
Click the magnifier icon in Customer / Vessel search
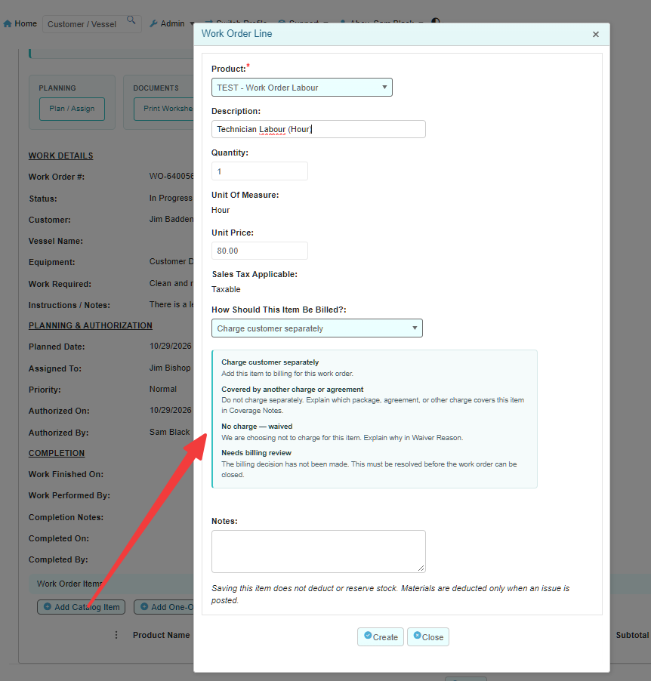131,20
